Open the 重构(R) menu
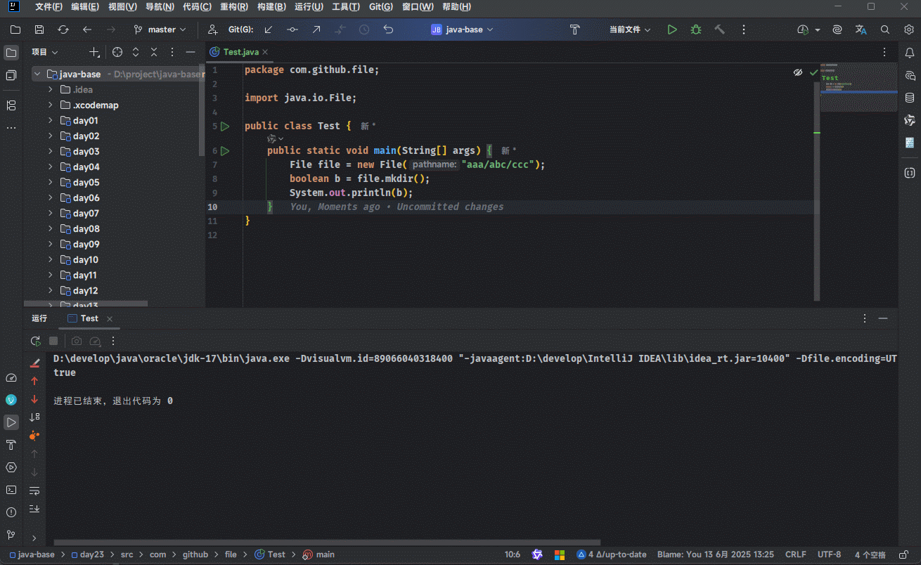The image size is (921, 565). (x=234, y=7)
